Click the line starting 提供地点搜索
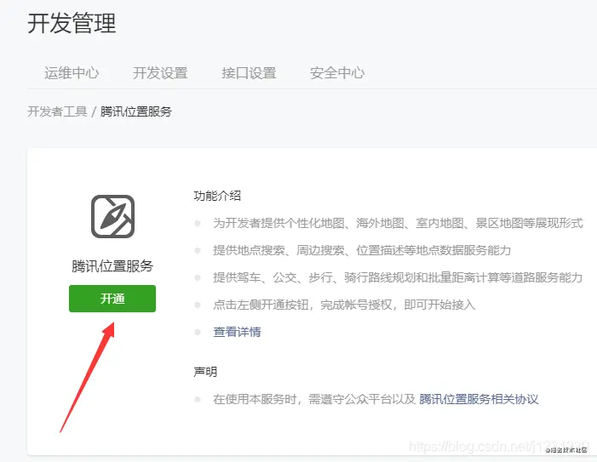 click(362, 250)
